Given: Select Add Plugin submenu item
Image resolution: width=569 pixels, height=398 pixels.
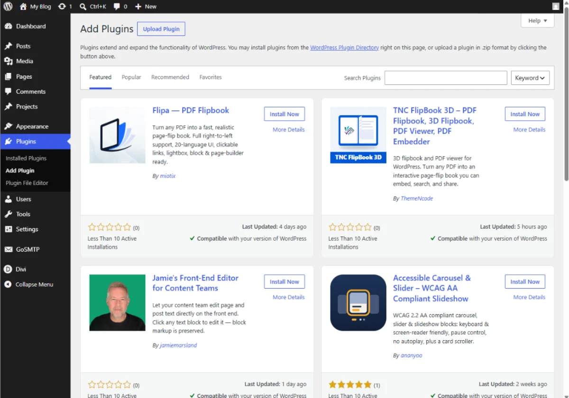Looking at the screenshot, I should tap(20, 171).
